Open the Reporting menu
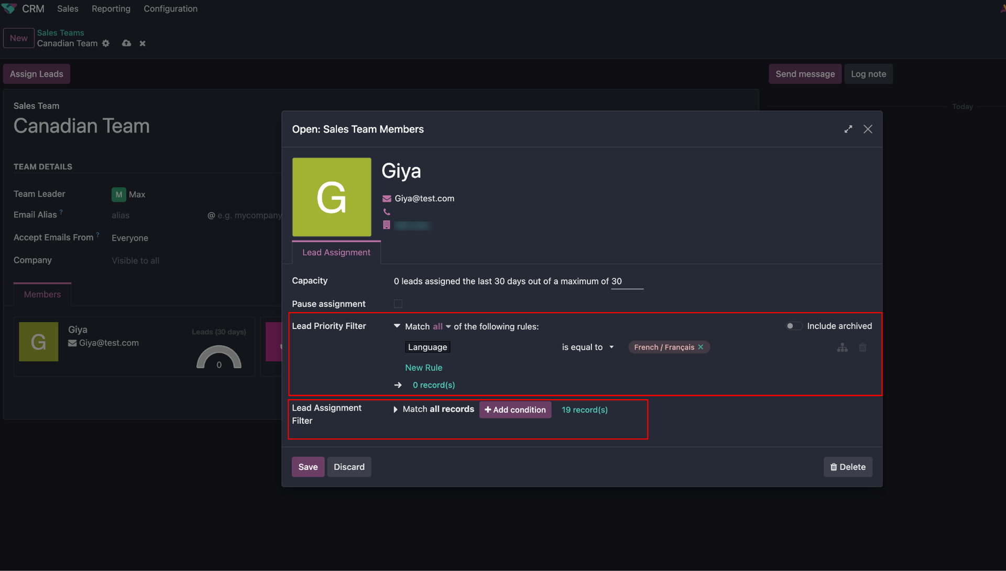This screenshot has height=571, width=1006. tap(111, 9)
